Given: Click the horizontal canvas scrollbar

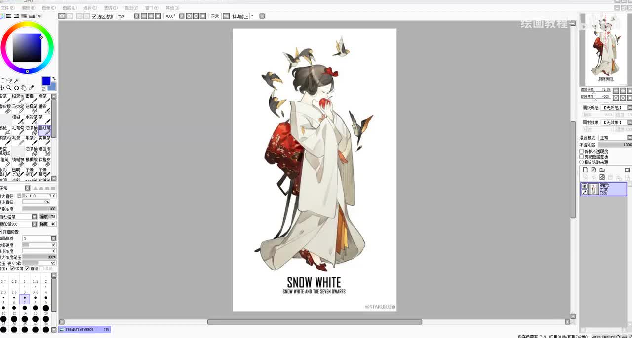Looking at the screenshot, I should pyautogui.click(x=315, y=322).
